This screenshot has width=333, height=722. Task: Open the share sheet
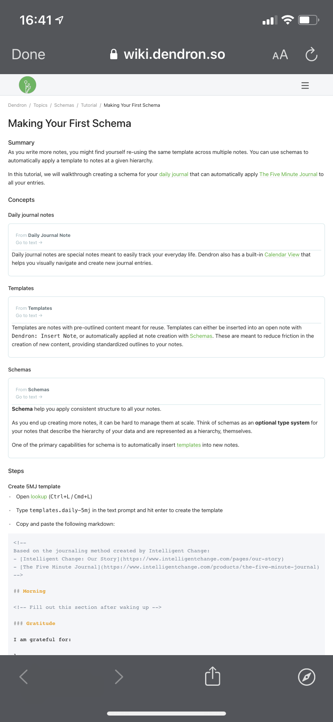[212, 676]
